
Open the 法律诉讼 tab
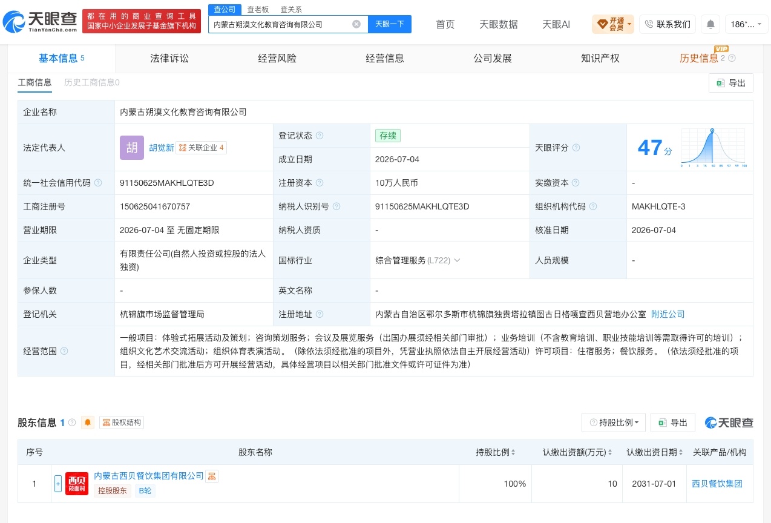(x=169, y=58)
